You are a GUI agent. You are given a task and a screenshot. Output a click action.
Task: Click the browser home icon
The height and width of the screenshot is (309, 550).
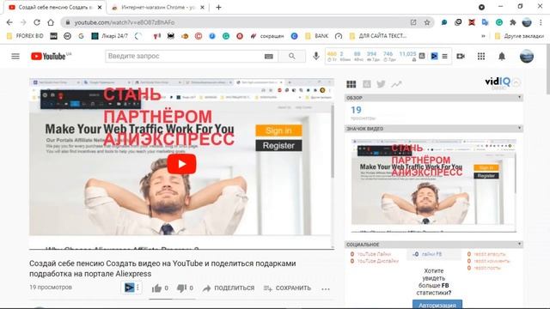pos(51,22)
